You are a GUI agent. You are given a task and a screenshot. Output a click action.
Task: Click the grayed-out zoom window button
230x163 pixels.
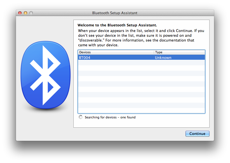pyautogui.click(x=31, y=13)
